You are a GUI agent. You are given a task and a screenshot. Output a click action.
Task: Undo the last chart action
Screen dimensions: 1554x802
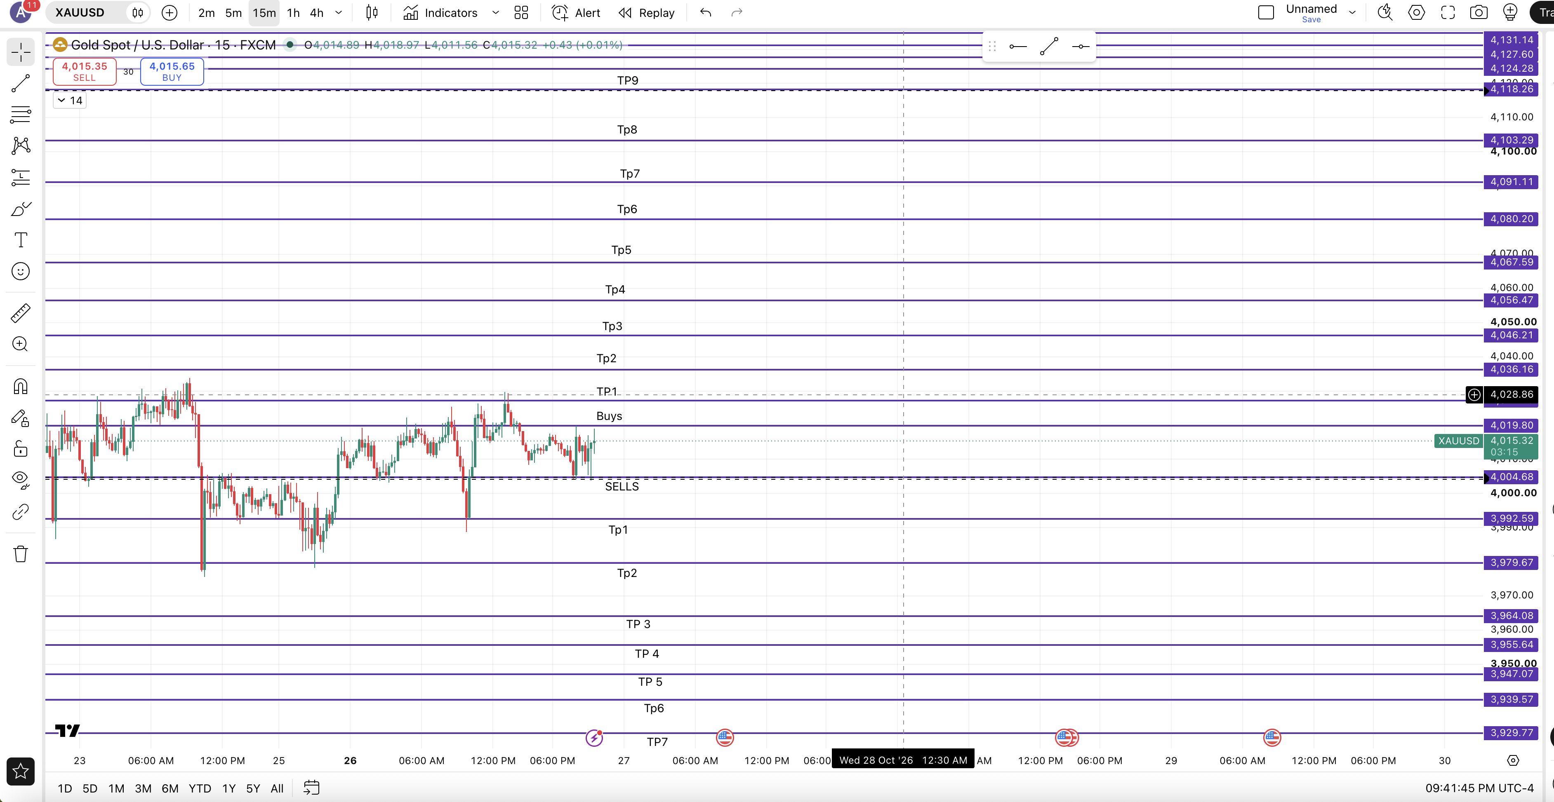point(706,13)
